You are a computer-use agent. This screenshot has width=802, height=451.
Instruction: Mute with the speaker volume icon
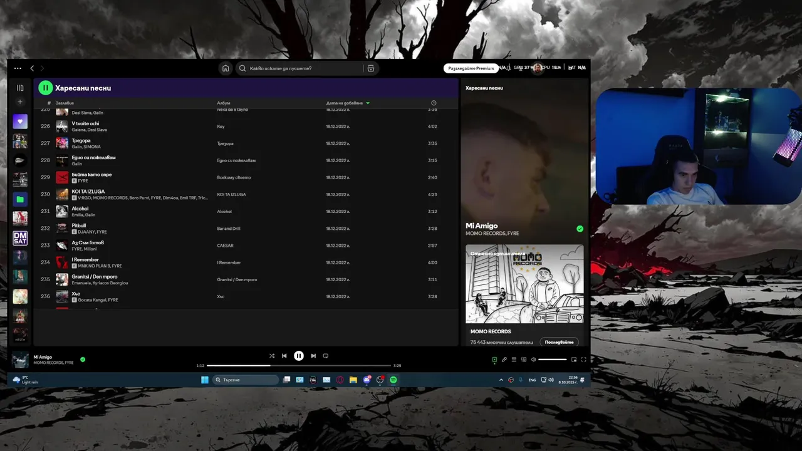click(x=533, y=360)
